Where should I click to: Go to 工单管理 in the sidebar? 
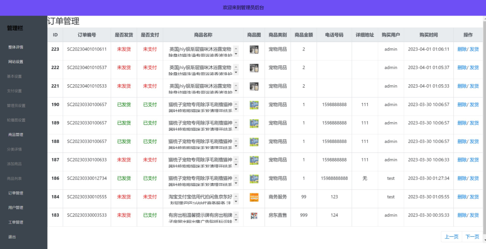16,222
